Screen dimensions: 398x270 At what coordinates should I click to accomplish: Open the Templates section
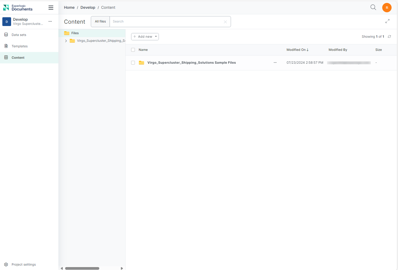(29, 46)
